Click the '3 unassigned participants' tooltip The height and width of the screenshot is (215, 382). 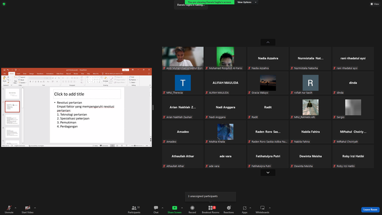point(211,196)
